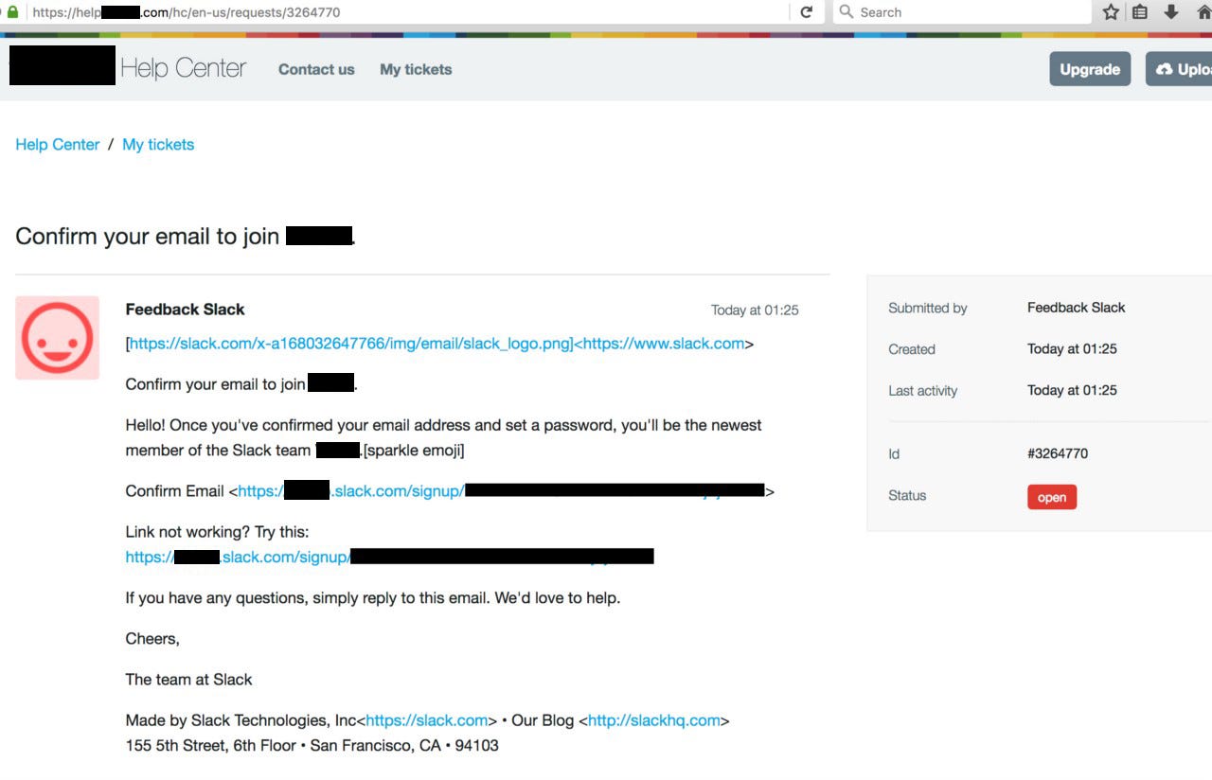The width and height of the screenshot is (1212, 780).
Task: Open the bookmarks list icon
Action: tap(1140, 12)
